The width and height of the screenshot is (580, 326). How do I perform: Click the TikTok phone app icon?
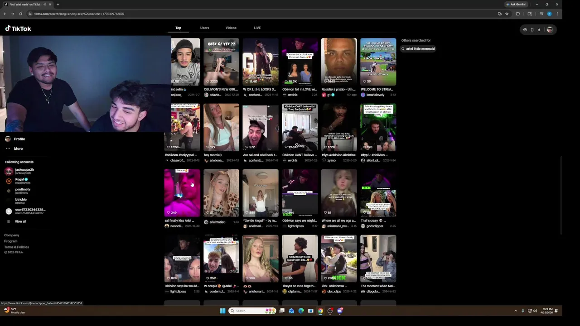tap(532, 29)
